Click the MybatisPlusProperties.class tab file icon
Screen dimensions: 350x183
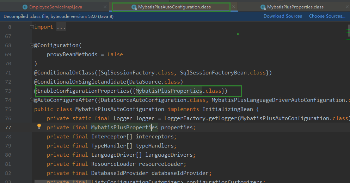[x=263, y=7]
